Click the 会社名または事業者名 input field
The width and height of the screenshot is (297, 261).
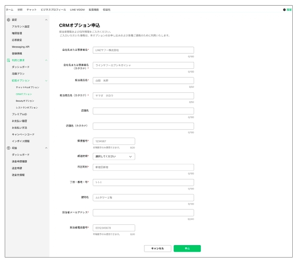point(144,50)
